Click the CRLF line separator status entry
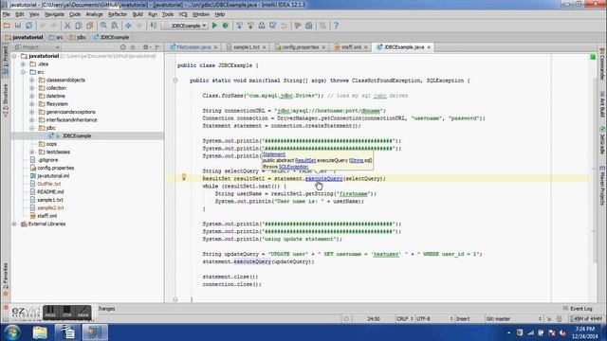 (405, 319)
